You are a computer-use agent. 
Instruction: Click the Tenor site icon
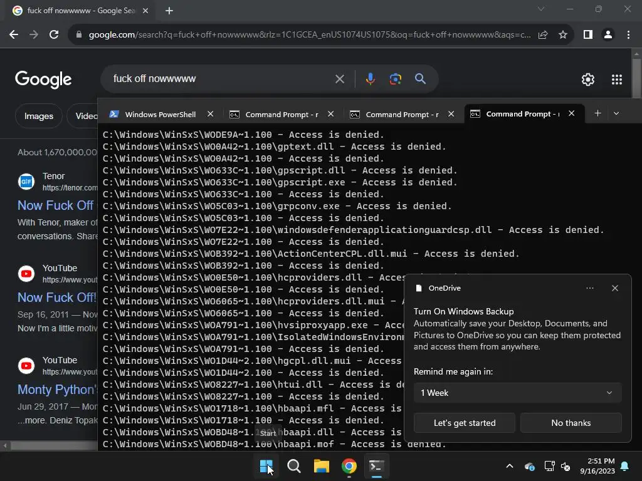tap(26, 182)
